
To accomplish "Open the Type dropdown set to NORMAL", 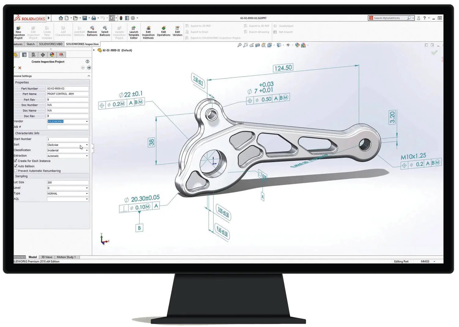I will pyautogui.click(x=68, y=193).
